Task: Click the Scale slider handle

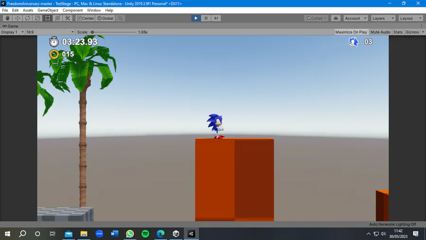Action: (92, 32)
